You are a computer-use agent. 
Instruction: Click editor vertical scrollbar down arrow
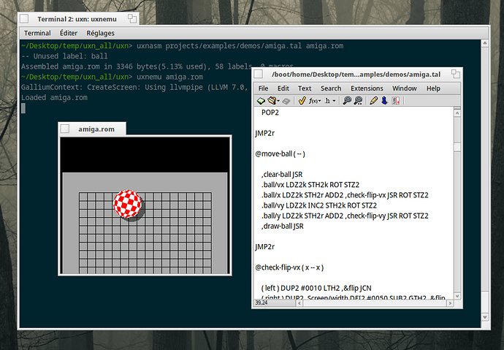point(457,296)
